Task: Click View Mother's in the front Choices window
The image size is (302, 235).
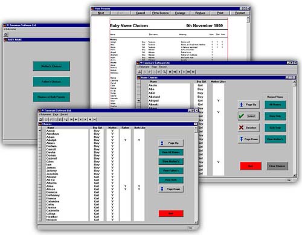Action: [x=171, y=161]
